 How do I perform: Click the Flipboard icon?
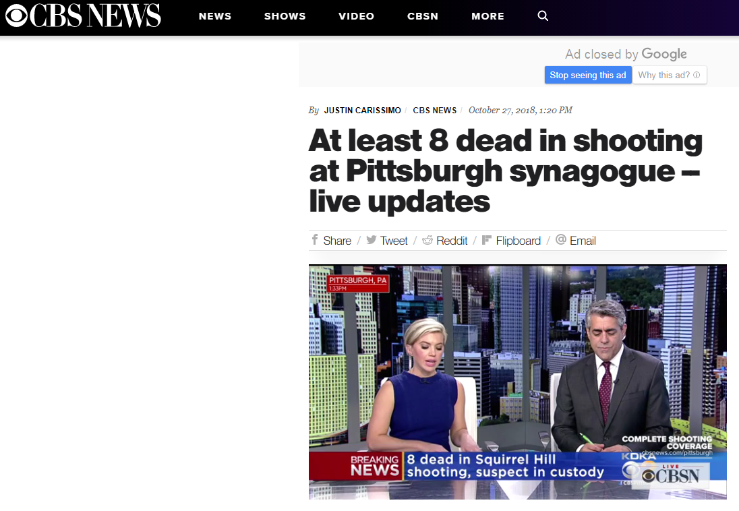(x=487, y=240)
